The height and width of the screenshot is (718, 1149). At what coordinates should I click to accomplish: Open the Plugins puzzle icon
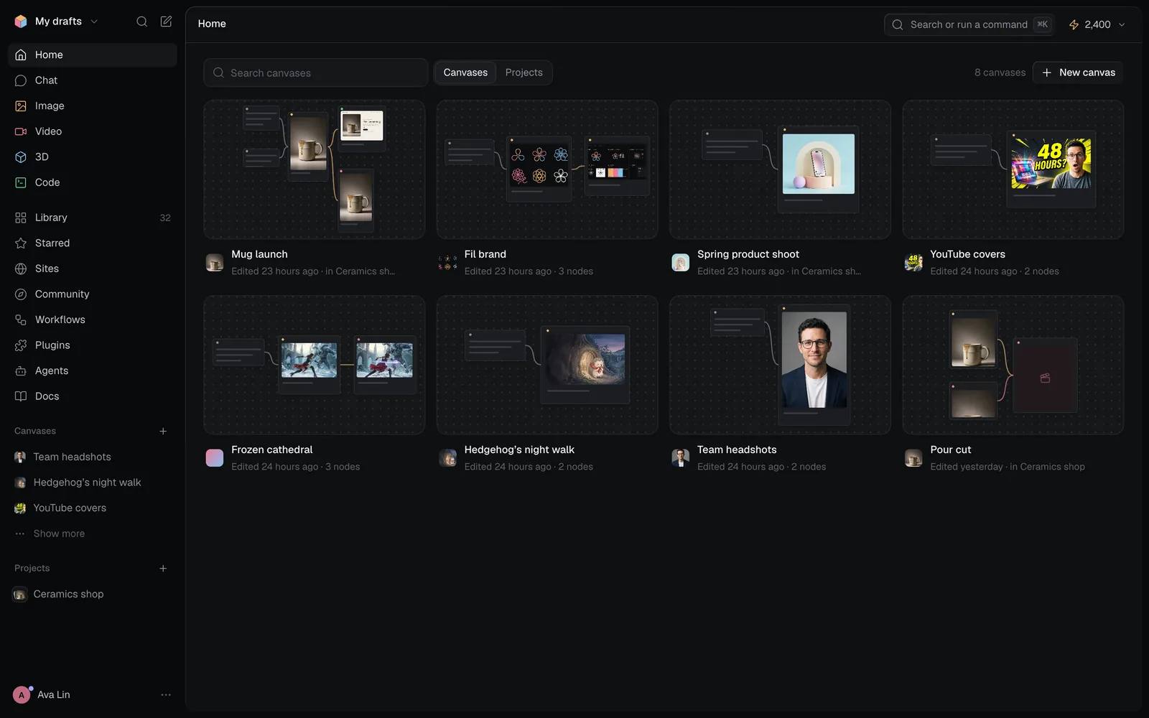21,345
